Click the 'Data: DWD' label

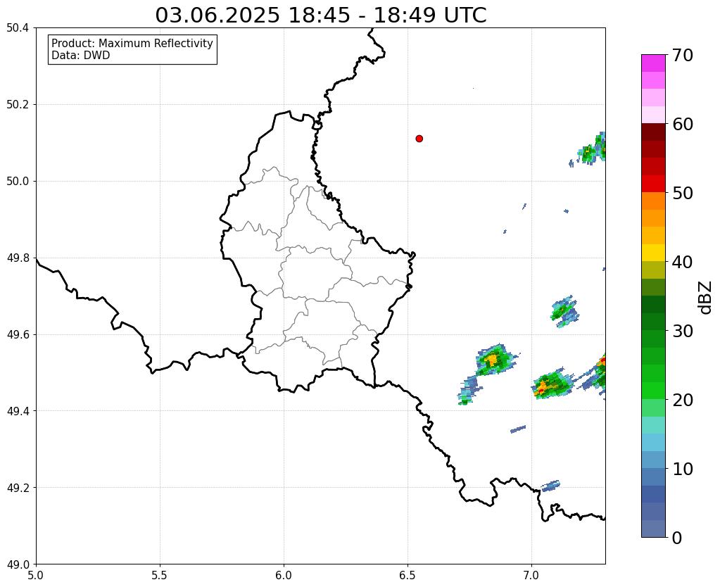[81, 56]
